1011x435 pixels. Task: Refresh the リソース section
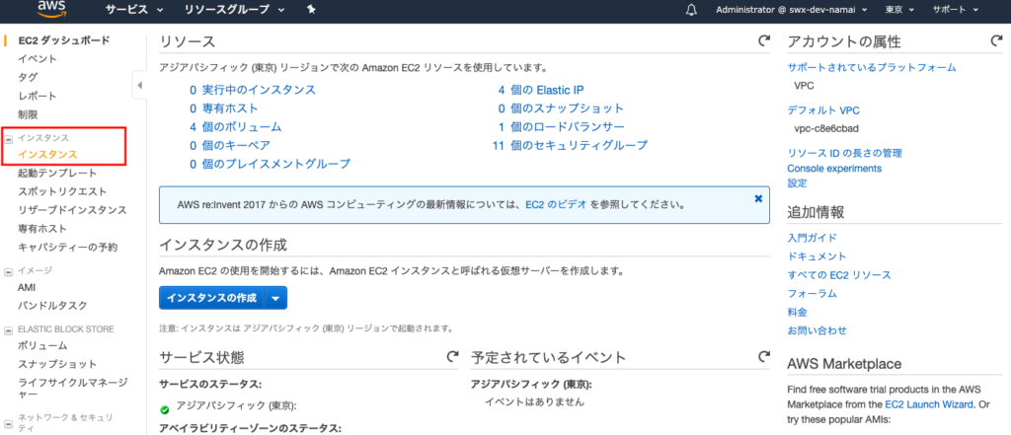[763, 41]
